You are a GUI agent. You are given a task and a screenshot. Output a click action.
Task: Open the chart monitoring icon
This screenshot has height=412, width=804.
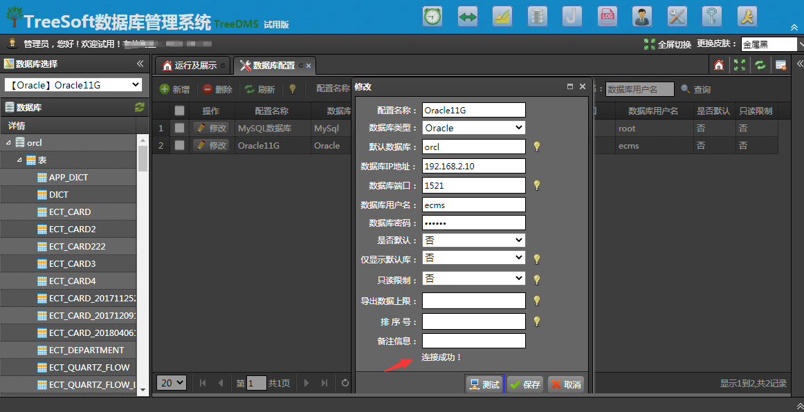point(502,17)
